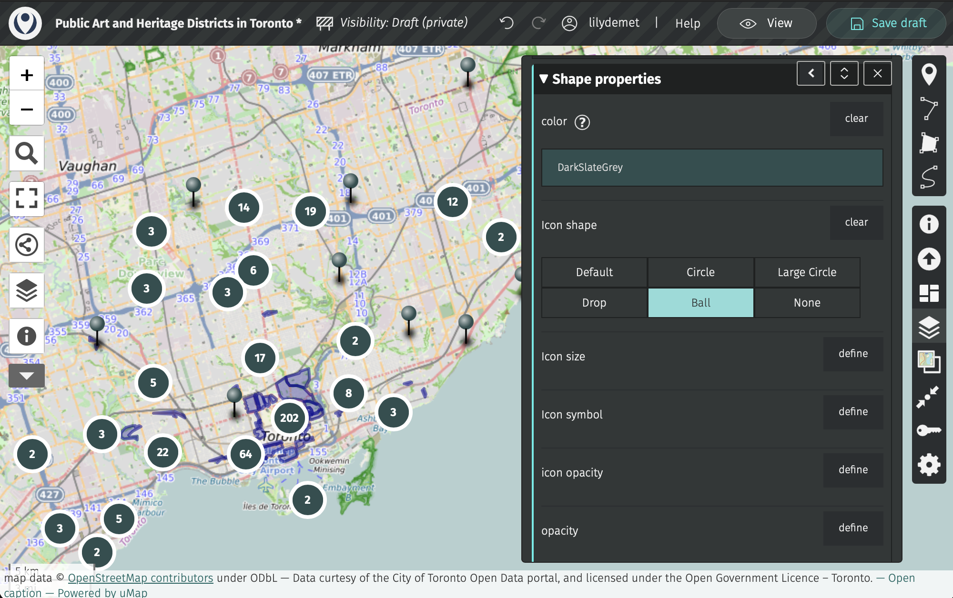Viewport: 953px width, 598px height.
Task: Choose Large Circle icon shape
Action: (807, 272)
